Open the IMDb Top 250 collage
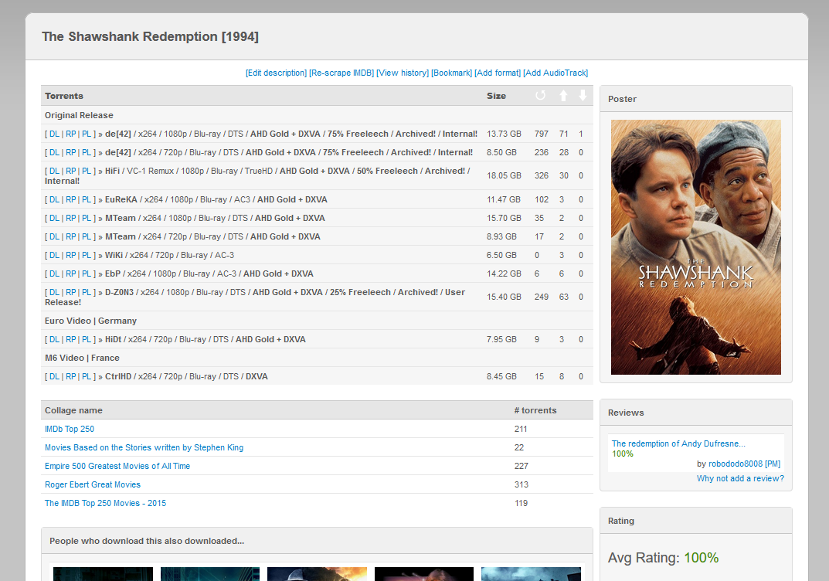 [x=70, y=429]
